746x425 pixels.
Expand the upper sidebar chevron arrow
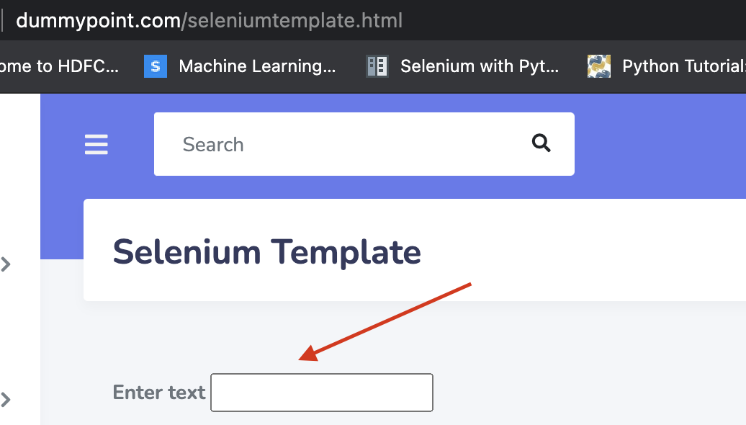click(6, 264)
